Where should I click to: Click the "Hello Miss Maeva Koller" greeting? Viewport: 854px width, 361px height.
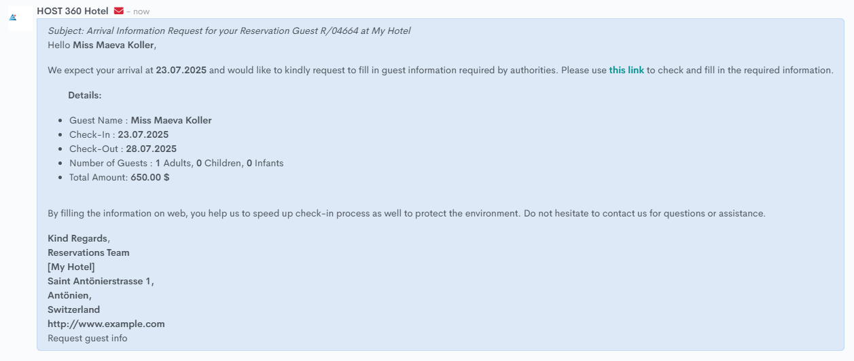tap(102, 45)
